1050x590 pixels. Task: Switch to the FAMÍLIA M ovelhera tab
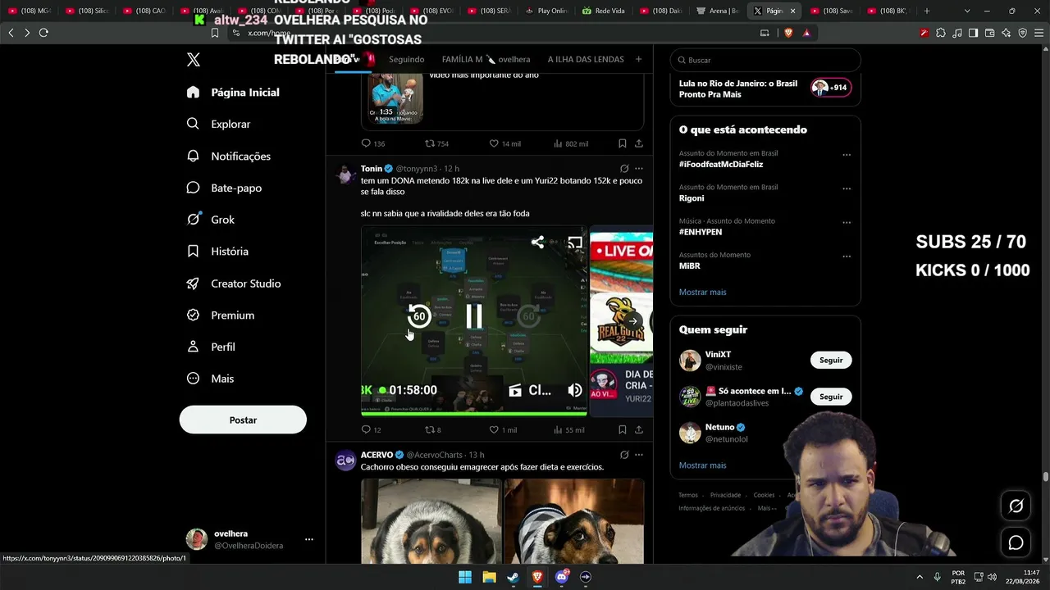click(x=486, y=59)
